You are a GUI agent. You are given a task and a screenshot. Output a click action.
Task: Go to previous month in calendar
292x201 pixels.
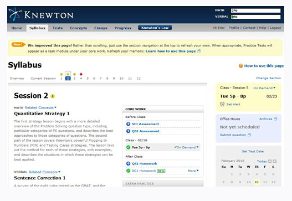pyautogui.click(x=270, y=161)
